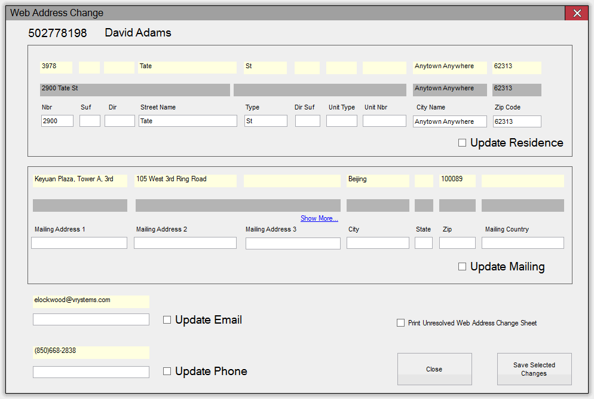Viewport: 594px width, 399px height.
Task: Check the Update Mailing checkbox
Action: (462, 267)
